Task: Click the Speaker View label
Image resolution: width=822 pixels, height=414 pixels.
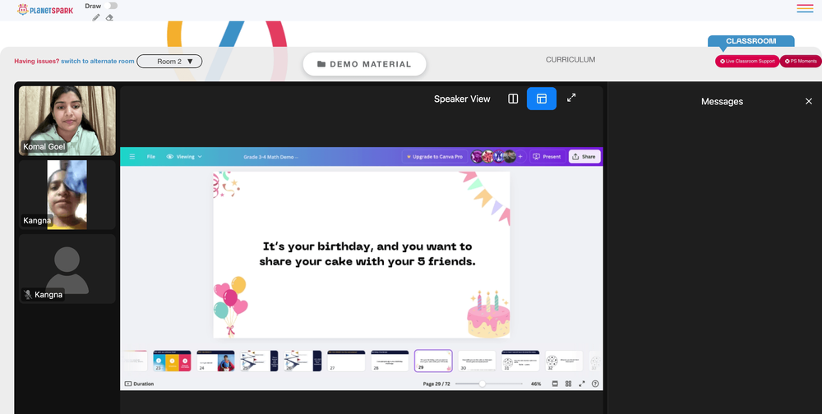Action: [462, 99]
